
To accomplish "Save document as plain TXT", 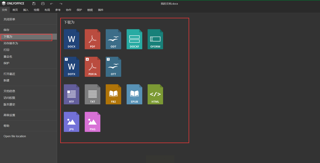I will pos(92,94).
